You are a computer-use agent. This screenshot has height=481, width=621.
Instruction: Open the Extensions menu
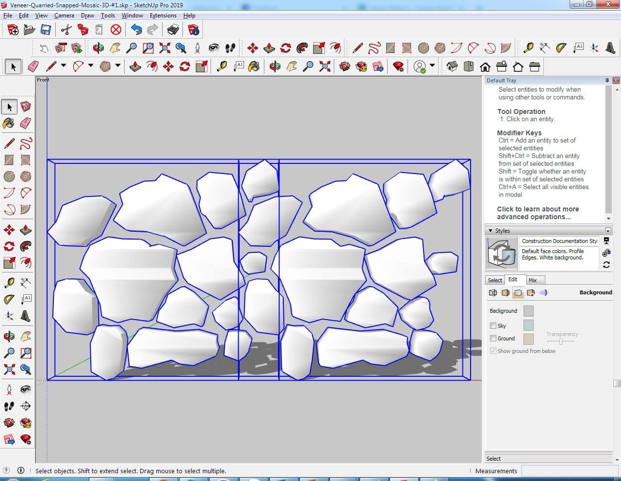[163, 16]
